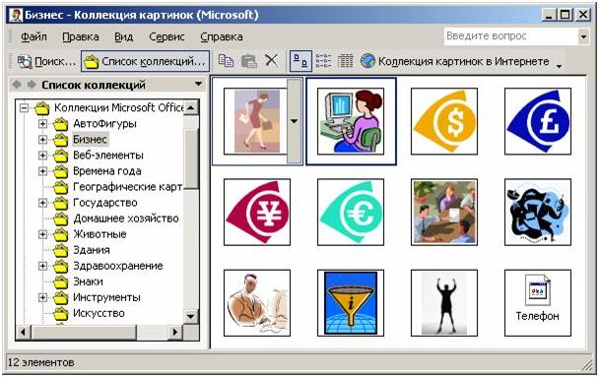
Task: Open toolbar options arrow at toolbar end
Action: [x=560, y=66]
